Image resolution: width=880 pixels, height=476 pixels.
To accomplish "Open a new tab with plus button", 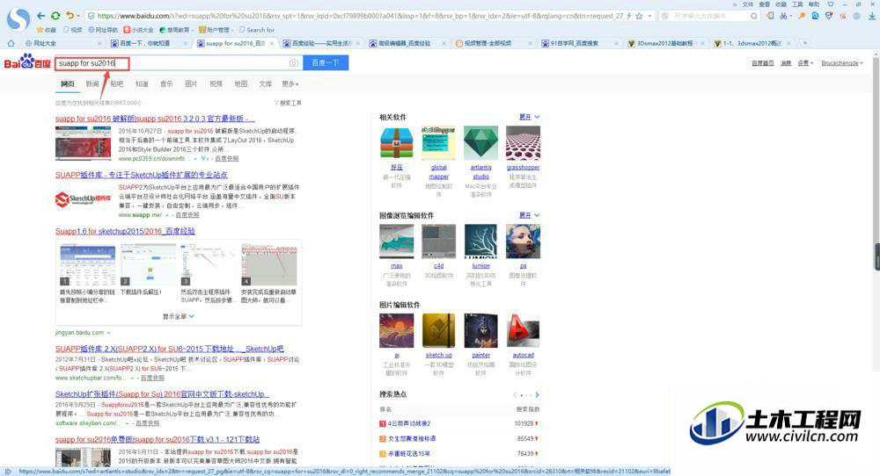I will [x=805, y=43].
